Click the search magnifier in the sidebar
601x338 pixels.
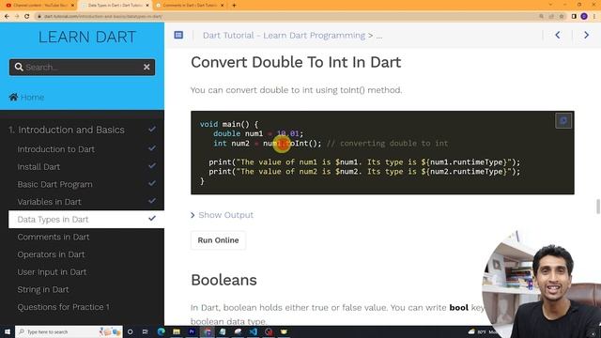point(19,67)
